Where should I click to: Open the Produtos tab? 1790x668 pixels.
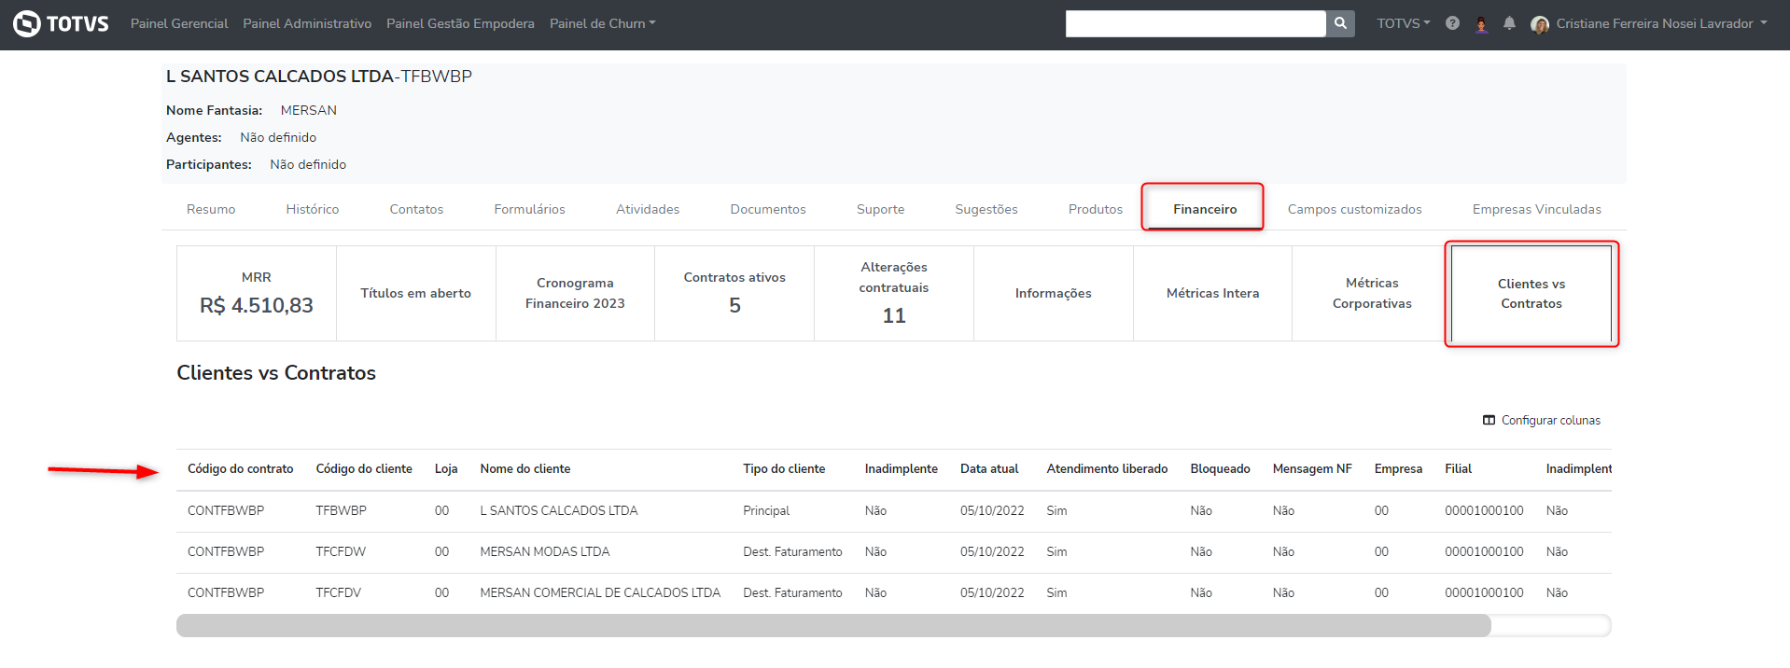click(1096, 209)
